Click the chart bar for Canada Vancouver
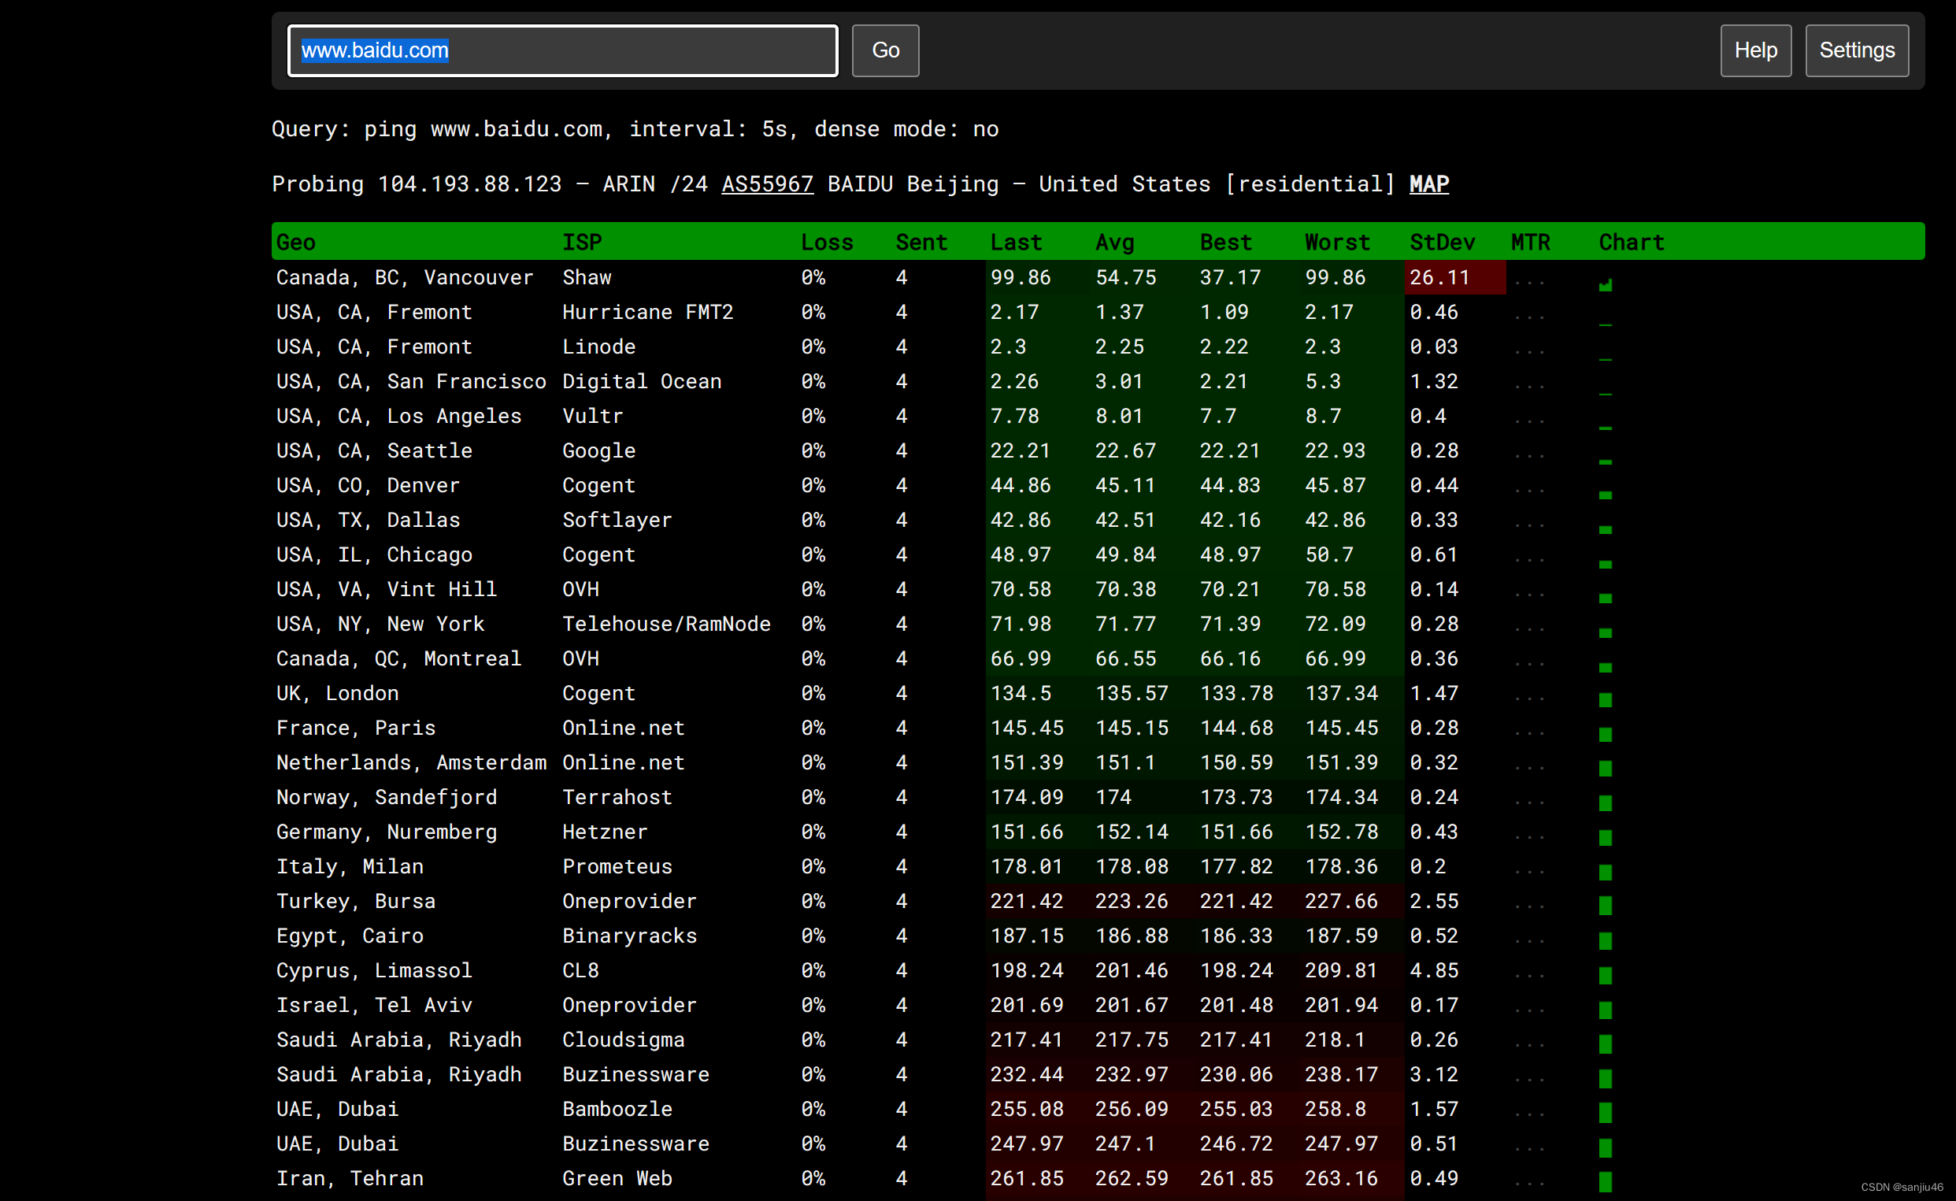 [x=1605, y=284]
